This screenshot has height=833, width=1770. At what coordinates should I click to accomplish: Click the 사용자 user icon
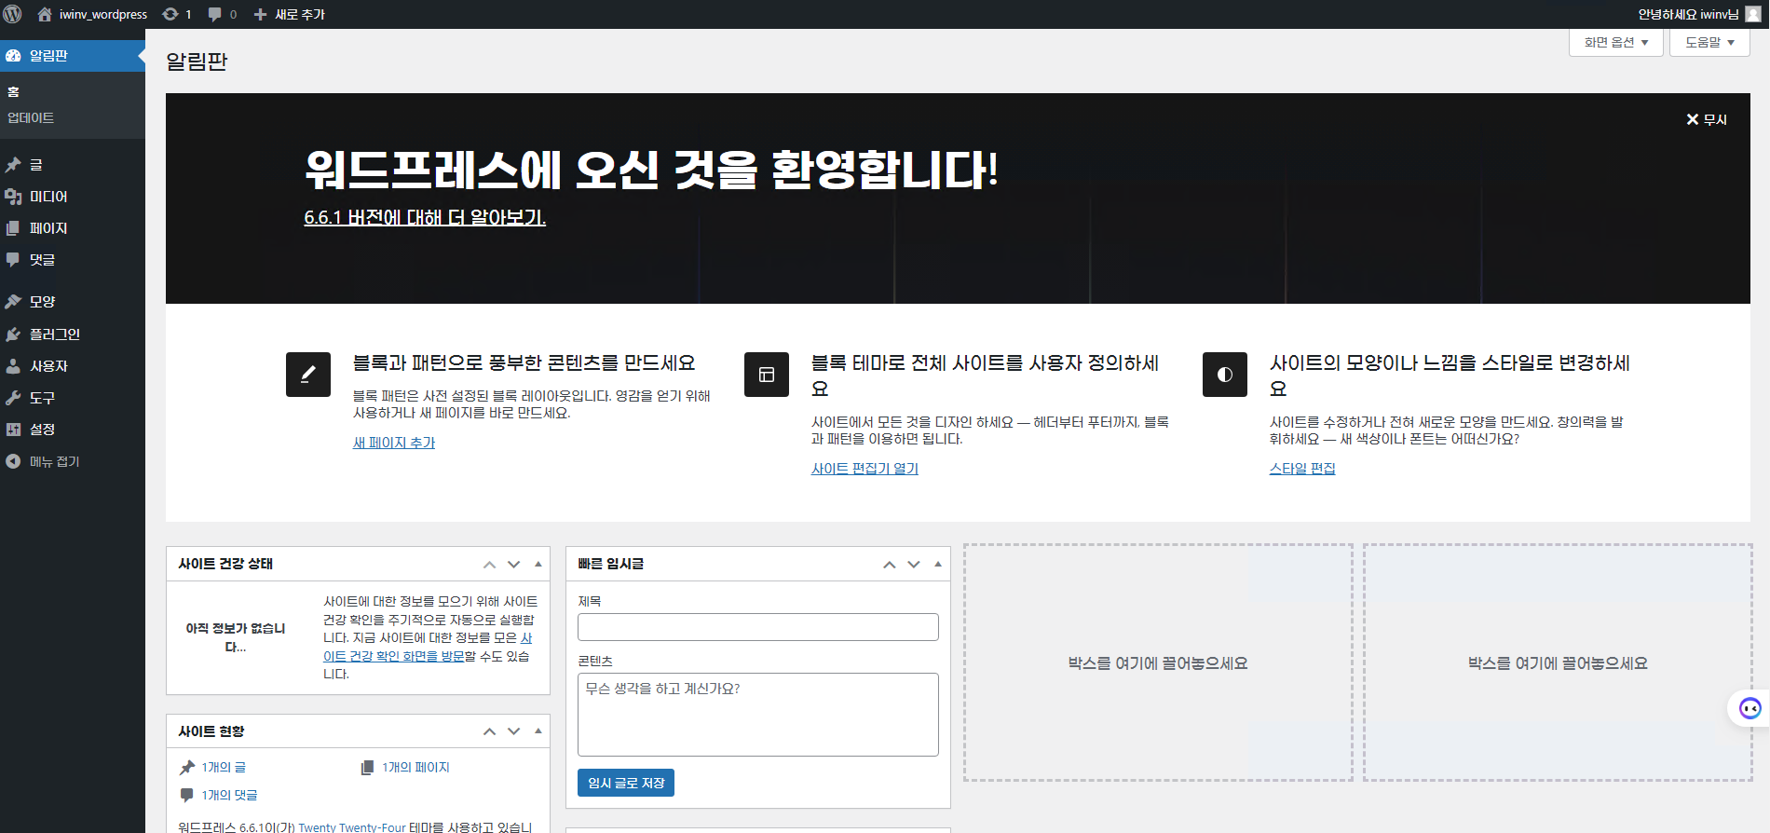pos(13,366)
